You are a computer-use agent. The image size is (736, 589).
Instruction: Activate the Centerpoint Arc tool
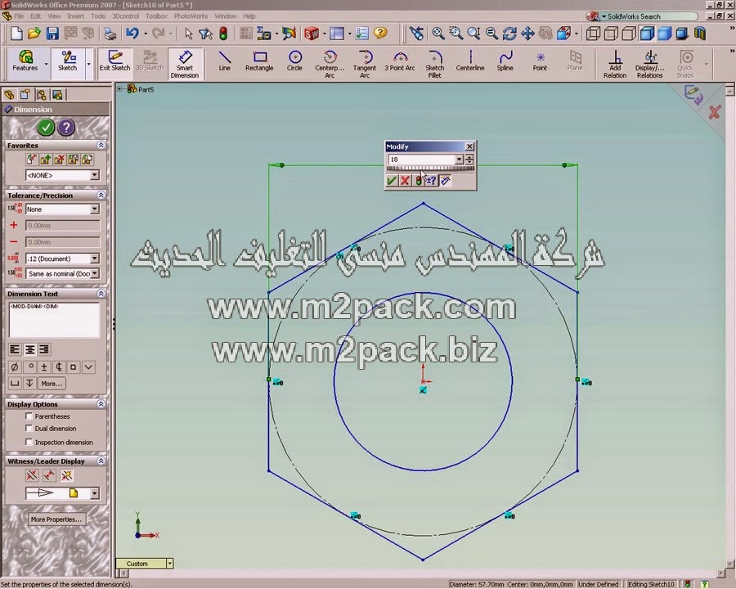[x=330, y=64]
